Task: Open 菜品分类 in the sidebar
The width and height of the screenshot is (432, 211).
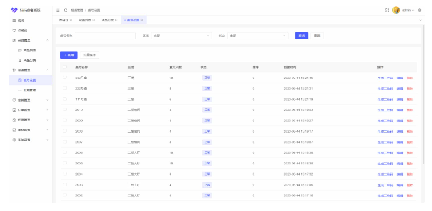Action: [30, 60]
